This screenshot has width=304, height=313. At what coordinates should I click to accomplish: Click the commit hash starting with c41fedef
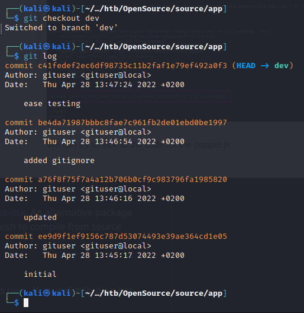click(x=132, y=66)
